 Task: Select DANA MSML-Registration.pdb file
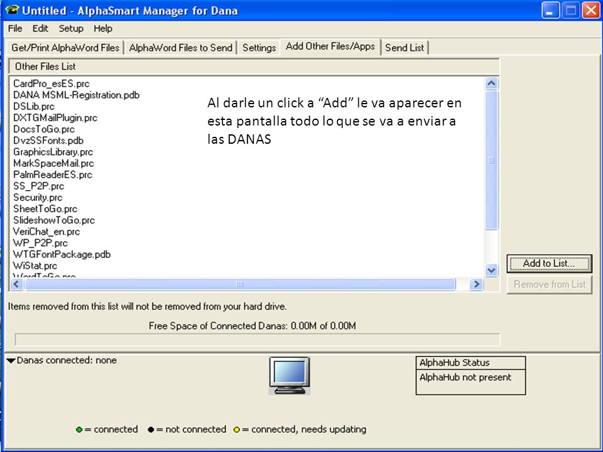tap(76, 95)
